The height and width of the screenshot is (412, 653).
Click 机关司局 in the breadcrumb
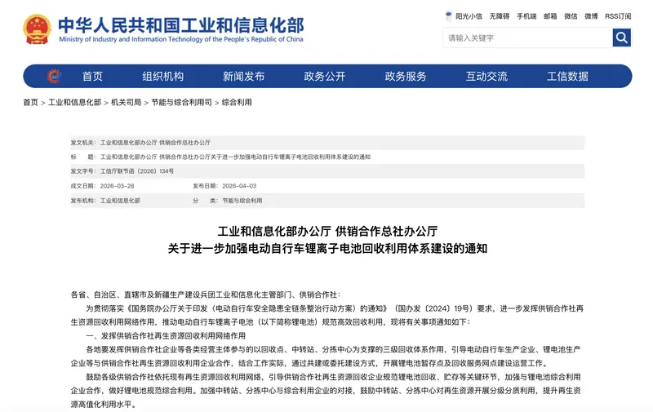[126, 103]
